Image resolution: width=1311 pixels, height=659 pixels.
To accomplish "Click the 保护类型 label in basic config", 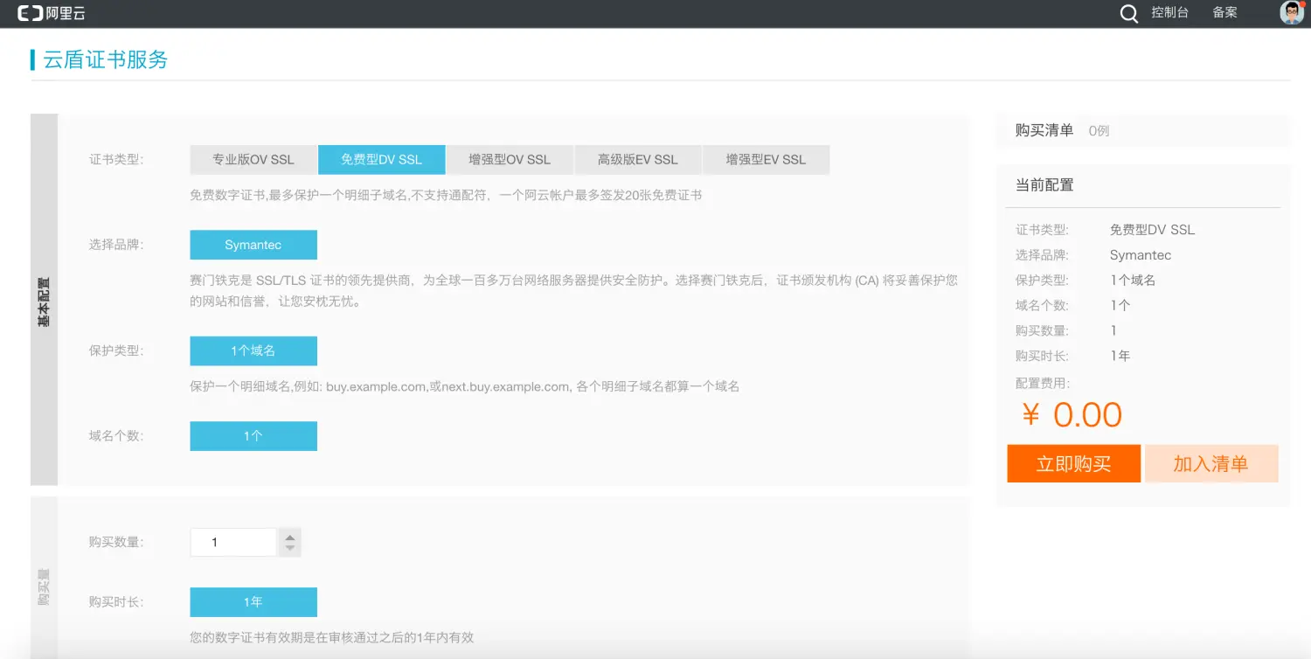I will [x=116, y=350].
